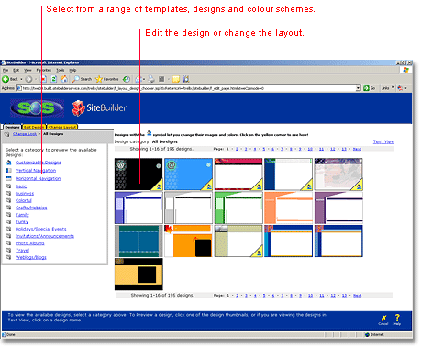Viewport: 421px width, 349px height.
Task: Open the File menu
Action: (6, 70)
